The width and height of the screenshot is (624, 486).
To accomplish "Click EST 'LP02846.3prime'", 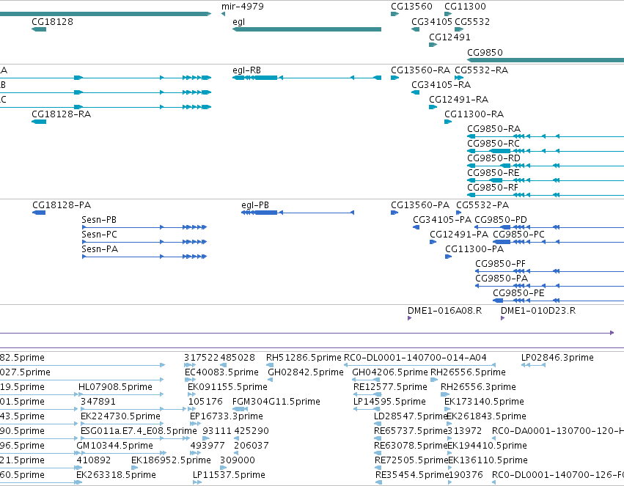I will click(x=557, y=358).
